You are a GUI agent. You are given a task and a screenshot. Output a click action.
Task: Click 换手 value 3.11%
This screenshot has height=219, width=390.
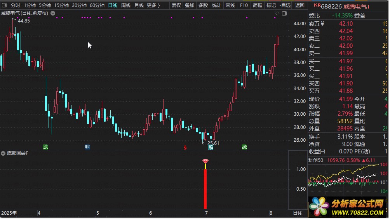(345, 137)
